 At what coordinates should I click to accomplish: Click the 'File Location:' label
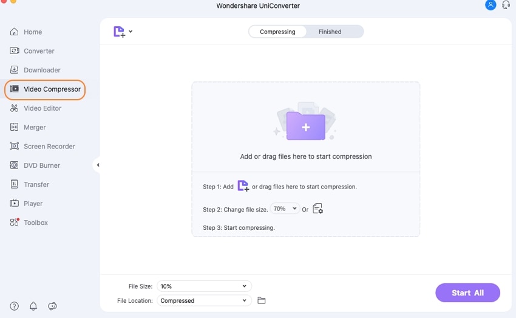135,300
